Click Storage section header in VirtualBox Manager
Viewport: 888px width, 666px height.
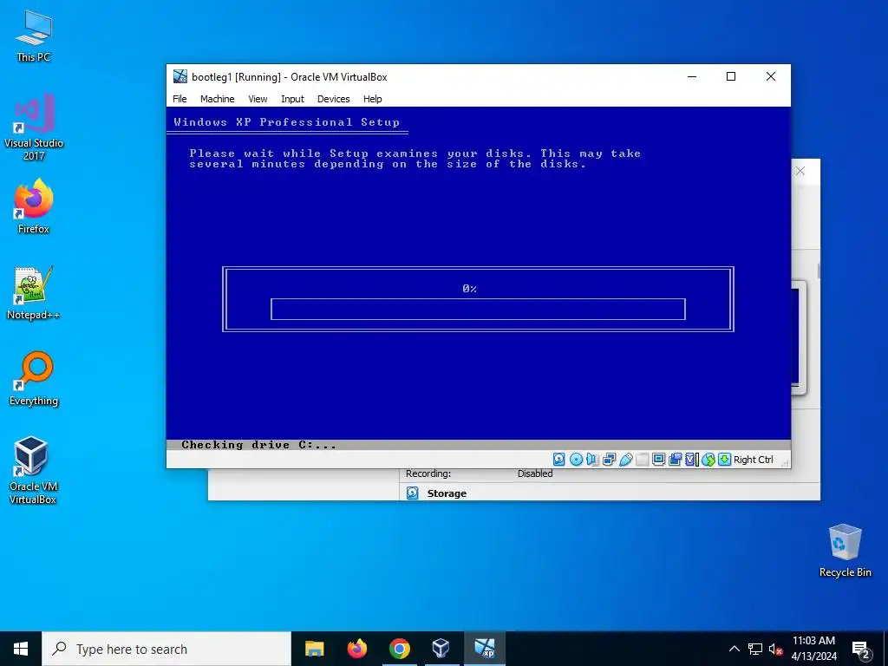point(447,493)
